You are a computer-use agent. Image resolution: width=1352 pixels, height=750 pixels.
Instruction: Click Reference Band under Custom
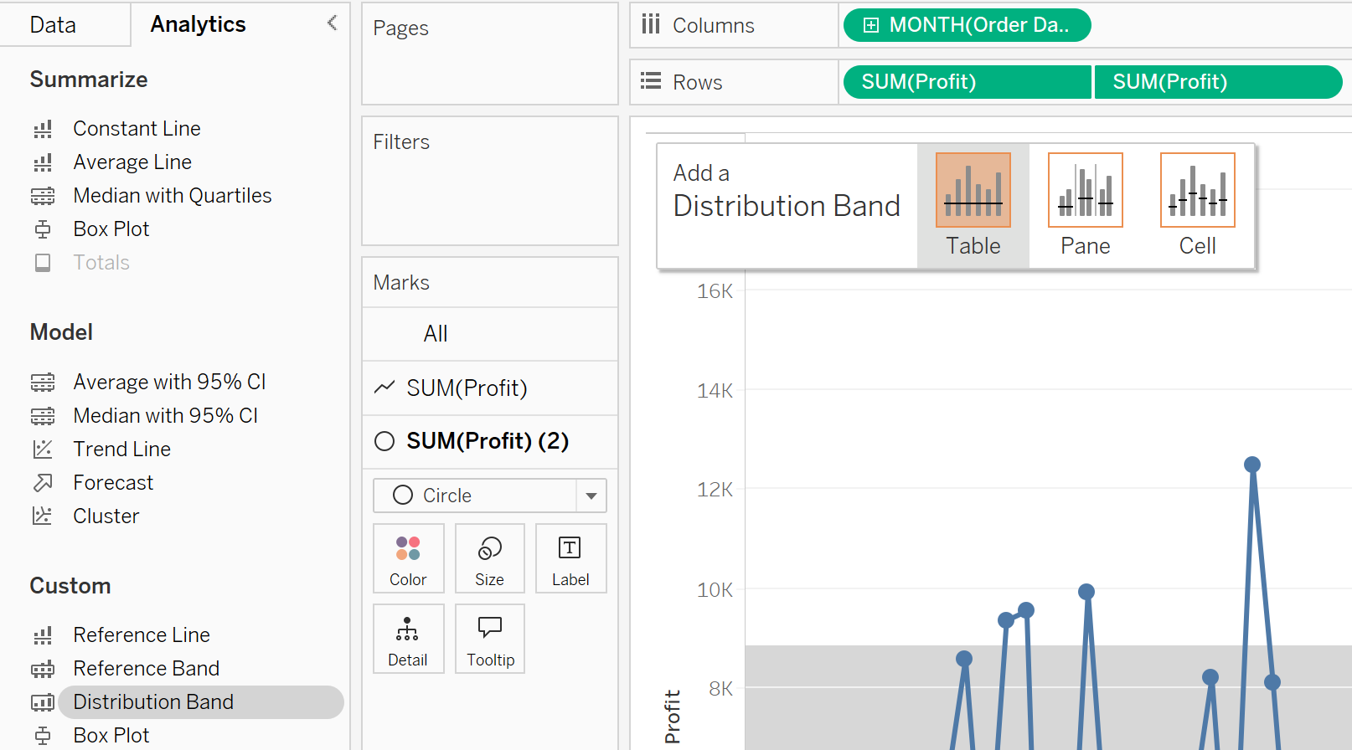(146, 669)
